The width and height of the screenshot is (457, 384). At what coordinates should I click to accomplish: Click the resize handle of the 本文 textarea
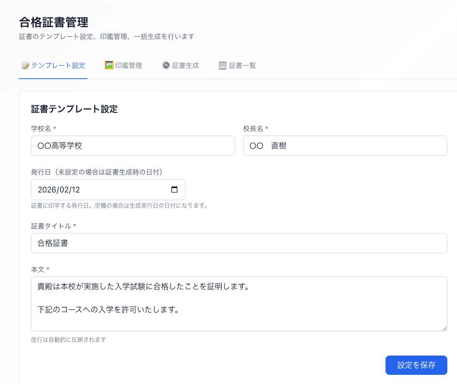445,328
